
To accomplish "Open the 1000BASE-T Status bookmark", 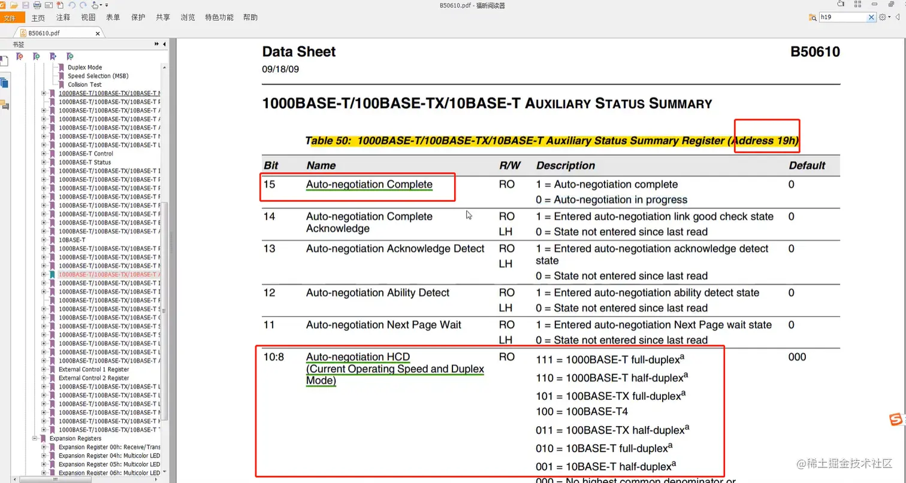I will 84,162.
